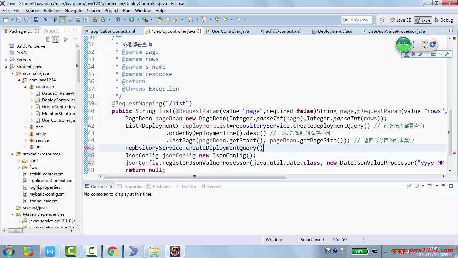Click the Package Explorer vertical scrollbar
Screen dimensions: 458x258
click(78, 66)
